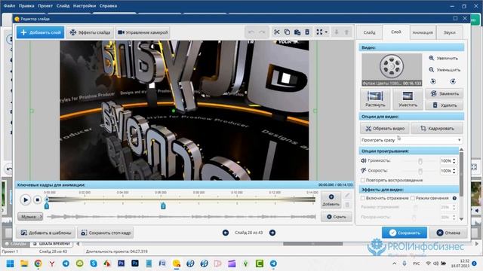
Task: Open the layer alignment dropdown in the toolbar
Action: [x=322, y=32]
